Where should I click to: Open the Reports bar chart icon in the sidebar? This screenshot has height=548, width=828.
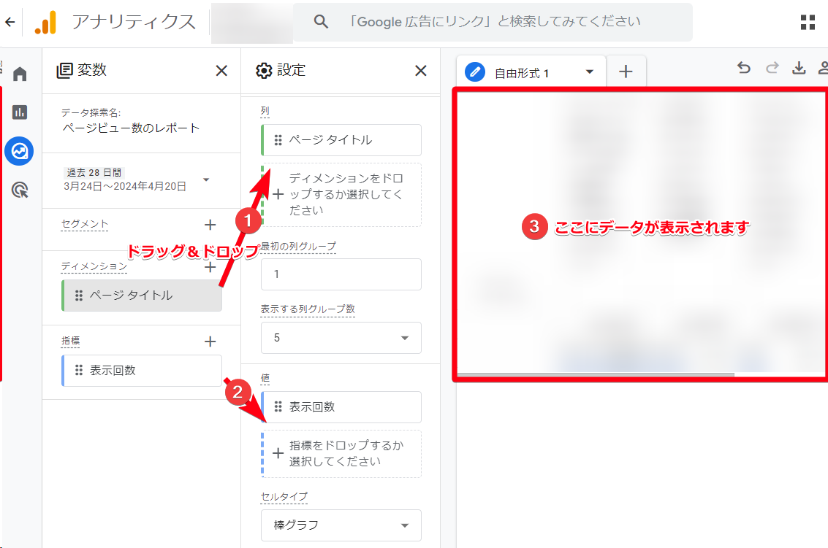tap(20, 112)
